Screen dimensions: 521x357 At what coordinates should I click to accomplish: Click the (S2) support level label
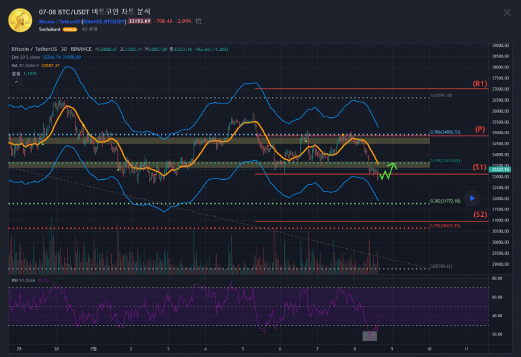coord(479,214)
